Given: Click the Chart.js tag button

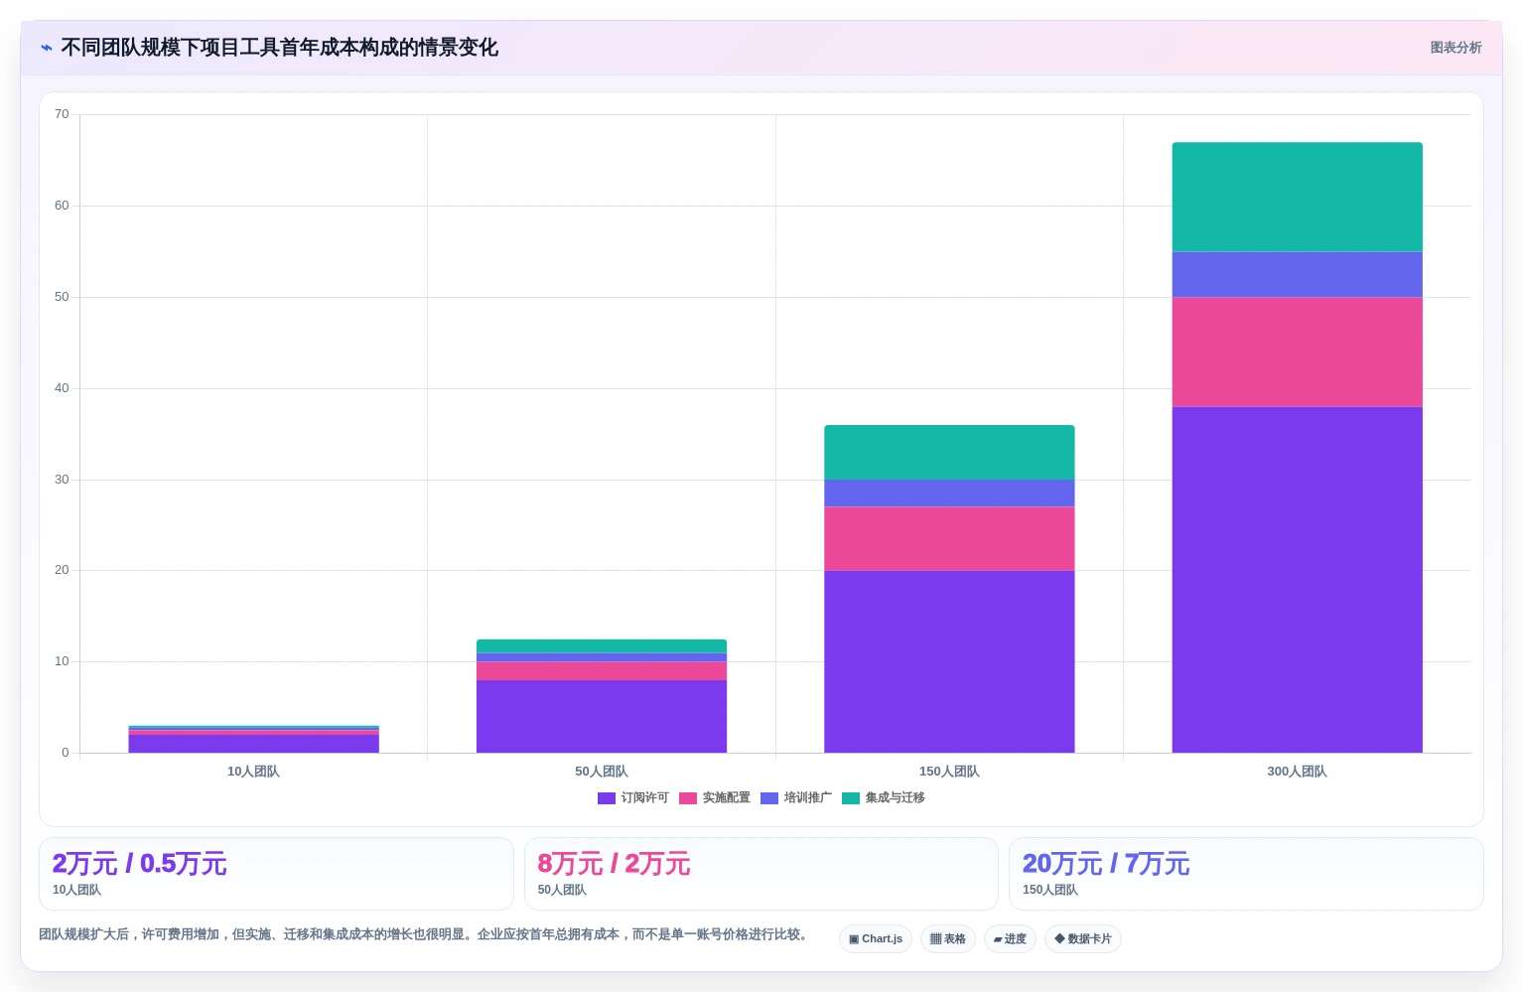Looking at the screenshot, I should (x=876, y=939).
